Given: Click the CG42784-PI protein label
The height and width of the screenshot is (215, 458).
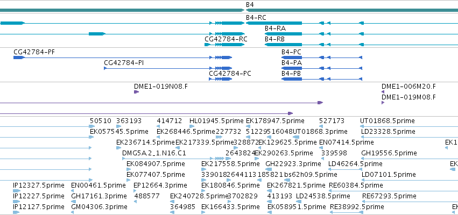Looking at the screenshot, I should 124,63.
